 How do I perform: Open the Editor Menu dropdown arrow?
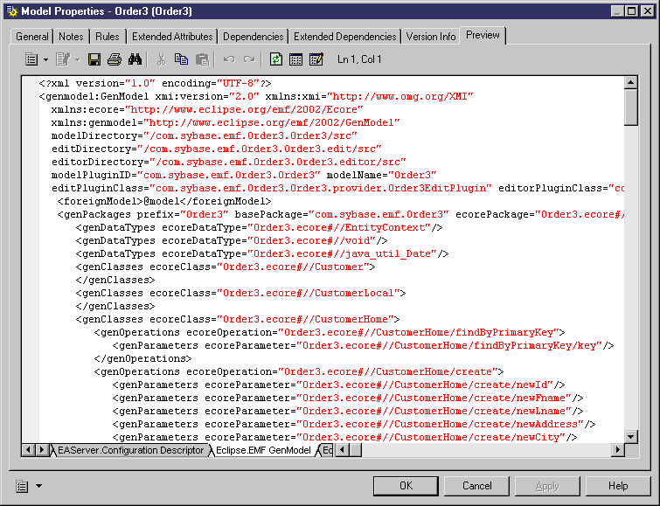tap(45, 59)
